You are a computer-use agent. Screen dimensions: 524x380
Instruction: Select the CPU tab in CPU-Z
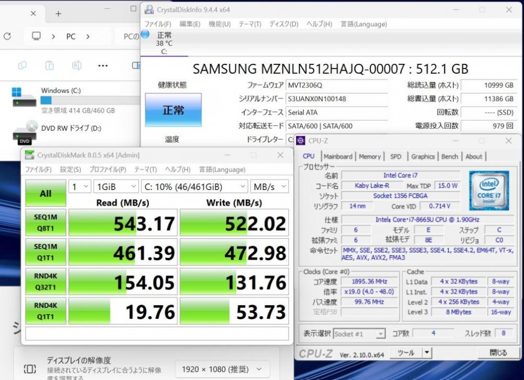[309, 156]
